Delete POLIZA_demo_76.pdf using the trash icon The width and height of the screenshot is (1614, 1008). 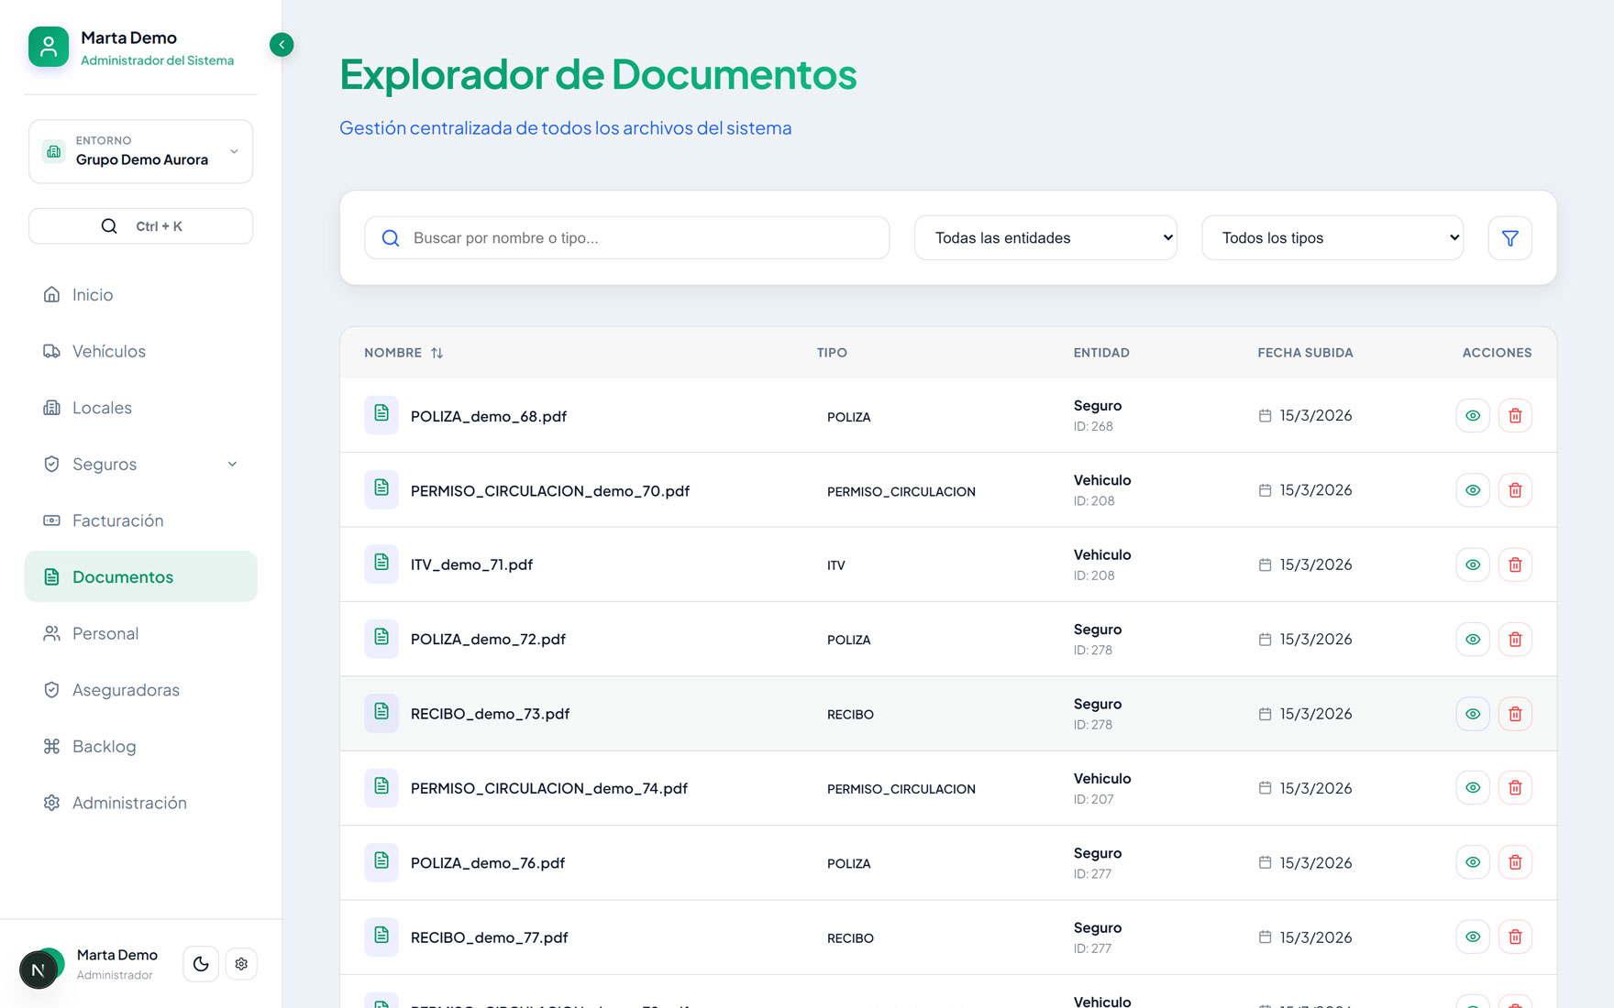[x=1515, y=862]
